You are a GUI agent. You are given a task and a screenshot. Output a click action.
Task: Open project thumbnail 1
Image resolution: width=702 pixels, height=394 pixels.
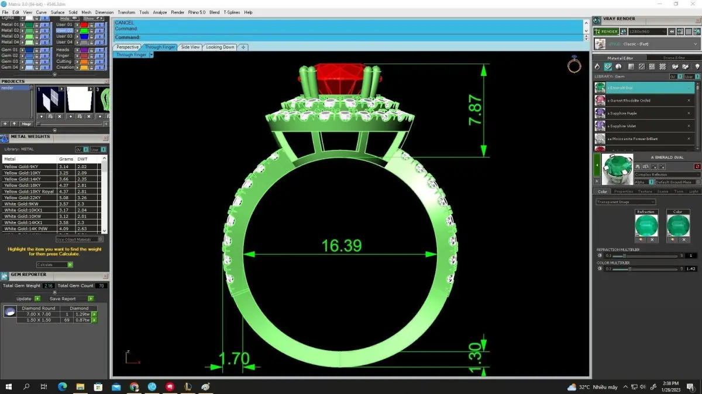point(50,99)
